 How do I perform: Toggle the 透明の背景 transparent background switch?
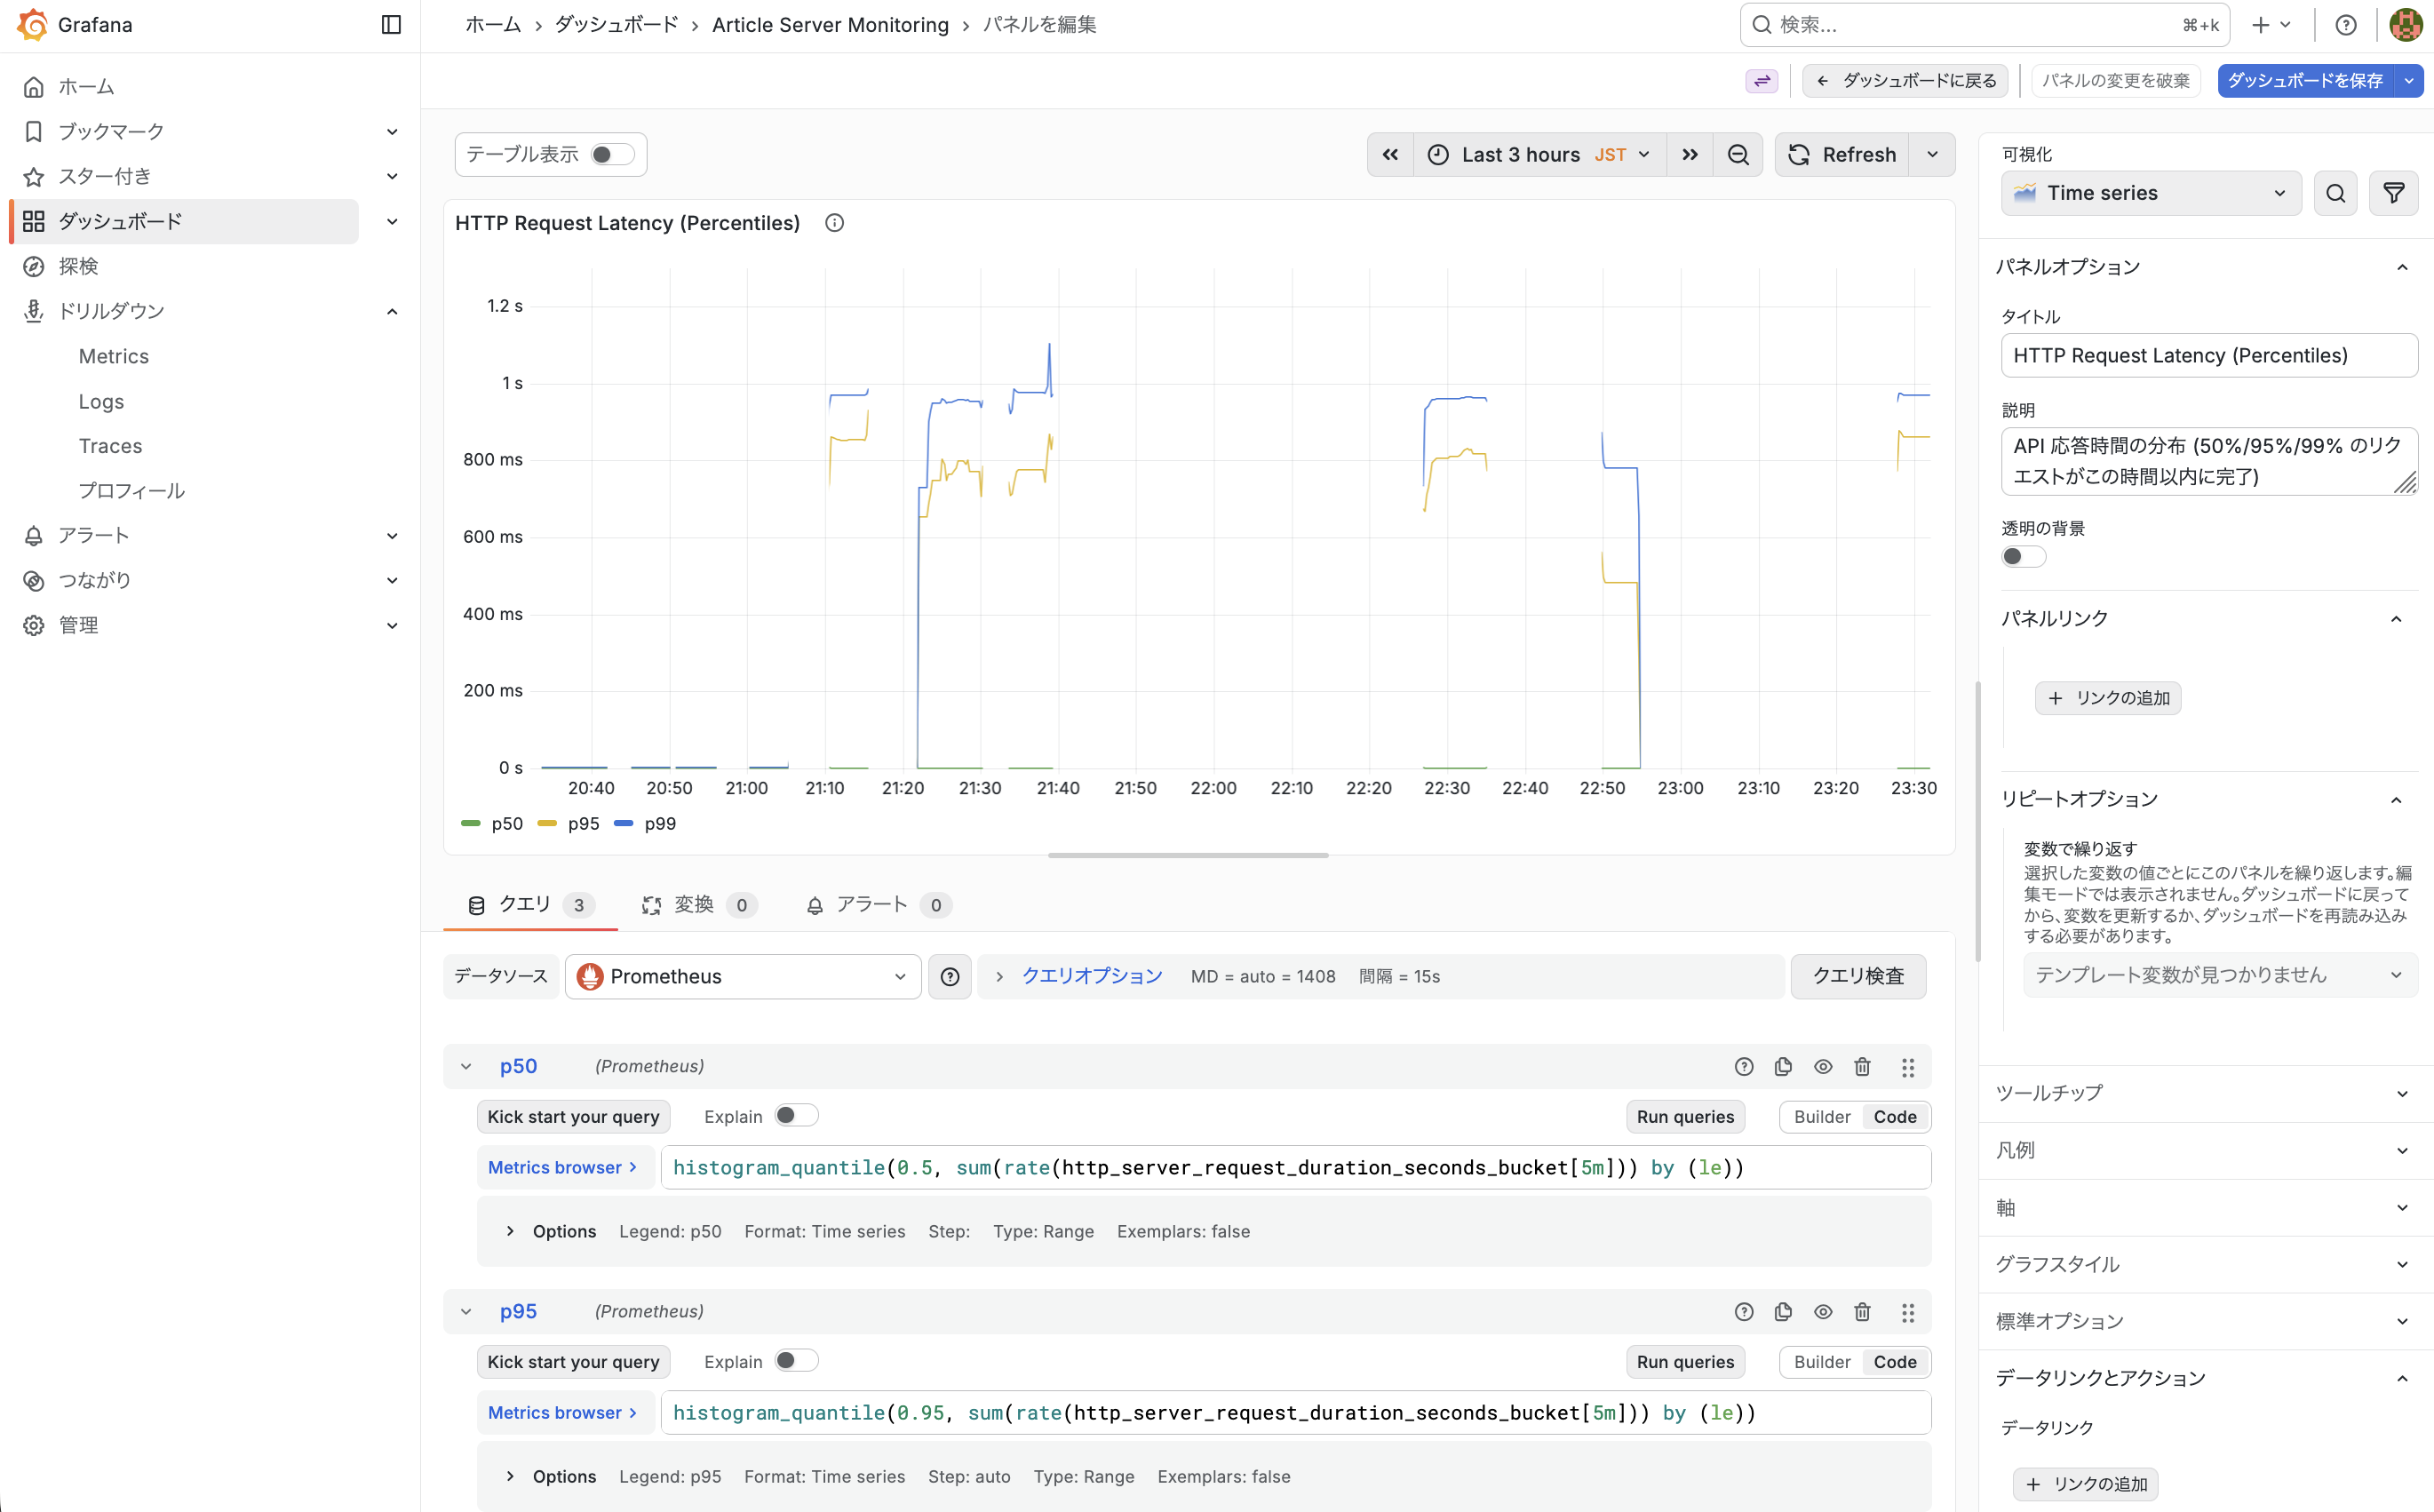click(2022, 557)
